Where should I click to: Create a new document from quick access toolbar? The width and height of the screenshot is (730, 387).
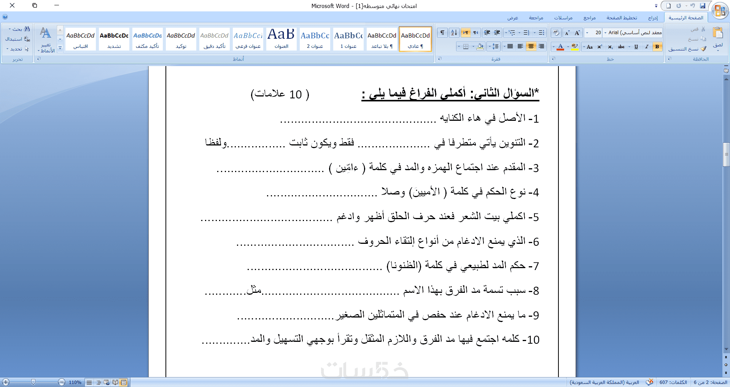[x=668, y=6]
